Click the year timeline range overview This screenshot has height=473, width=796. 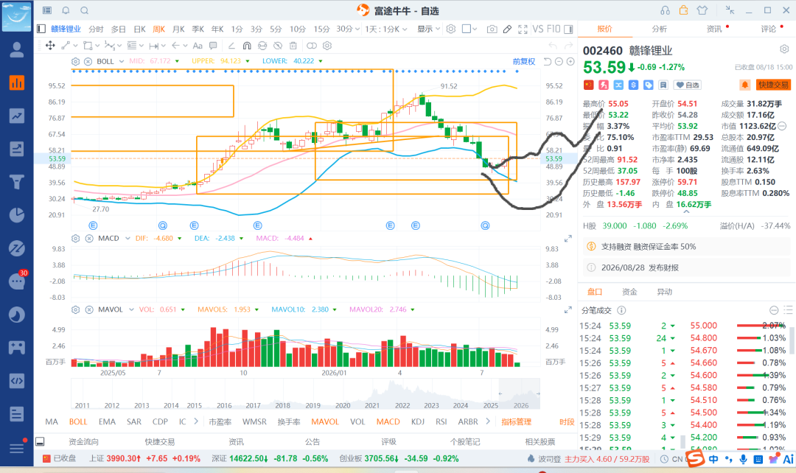[305, 393]
